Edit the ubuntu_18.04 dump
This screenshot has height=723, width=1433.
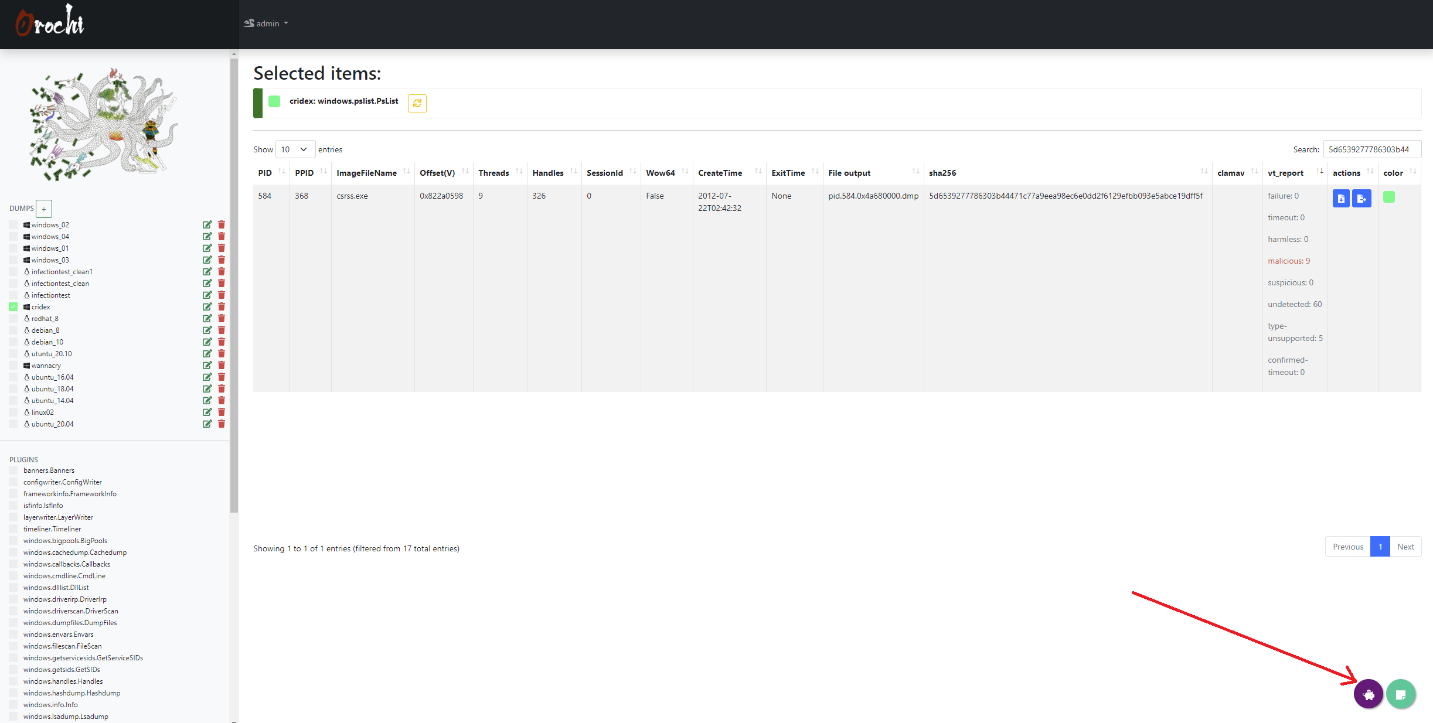(207, 389)
